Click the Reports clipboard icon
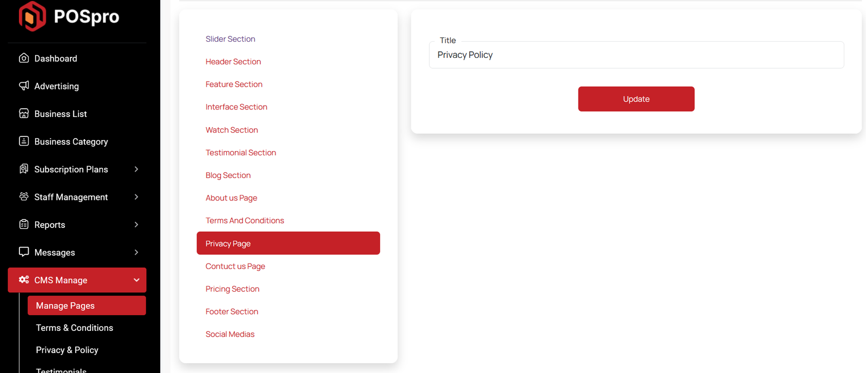866x373 pixels. 24,224
